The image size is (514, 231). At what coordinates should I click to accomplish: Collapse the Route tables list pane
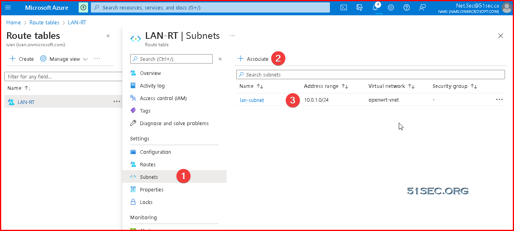[108, 36]
